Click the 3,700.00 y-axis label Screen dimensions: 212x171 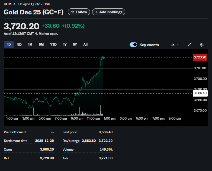point(200,79)
